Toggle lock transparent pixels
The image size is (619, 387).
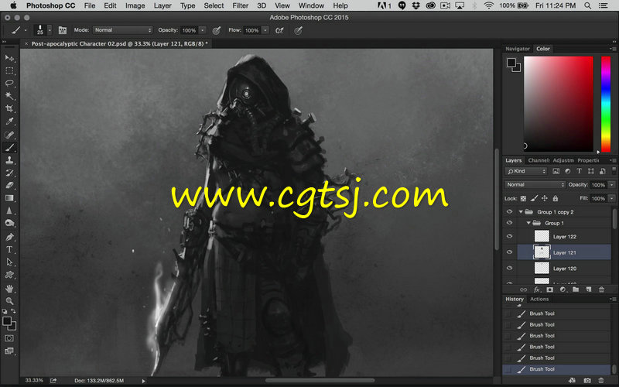point(524,198)
